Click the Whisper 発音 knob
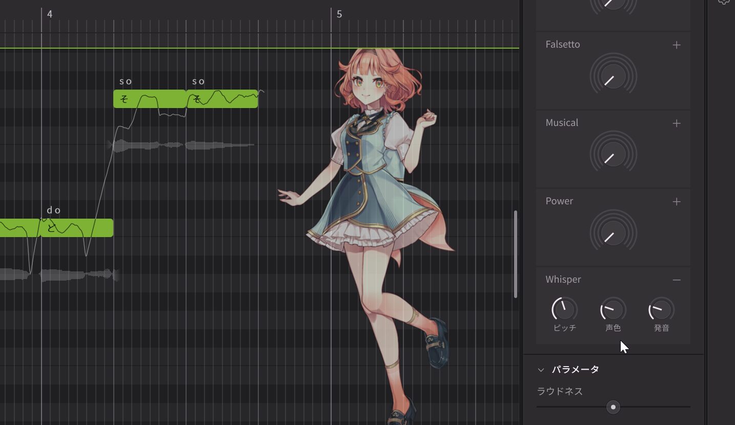 [x=662, y=310]
